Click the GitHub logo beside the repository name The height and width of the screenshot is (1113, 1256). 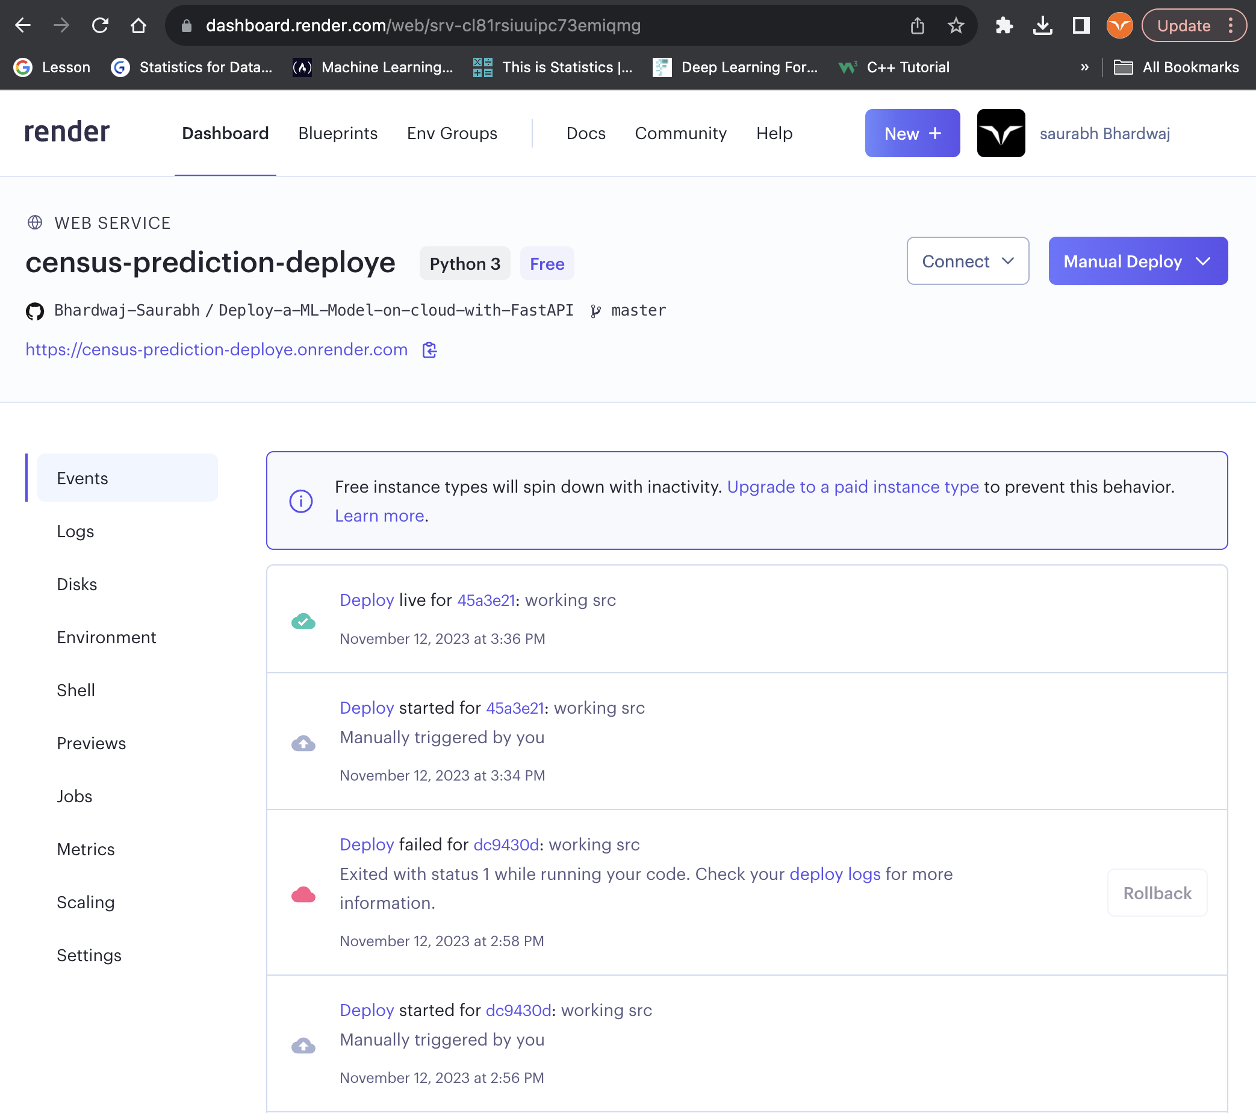35,311
